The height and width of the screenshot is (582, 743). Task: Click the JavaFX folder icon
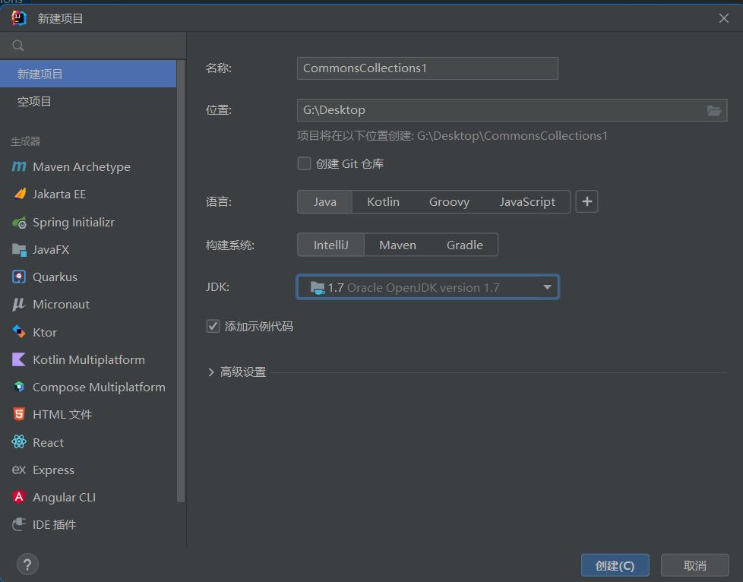click(19, 250)
